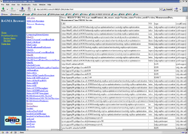Click the GOUT cell in the type column
This screenshot has width=188, height=134.
(x=165, y=78)
